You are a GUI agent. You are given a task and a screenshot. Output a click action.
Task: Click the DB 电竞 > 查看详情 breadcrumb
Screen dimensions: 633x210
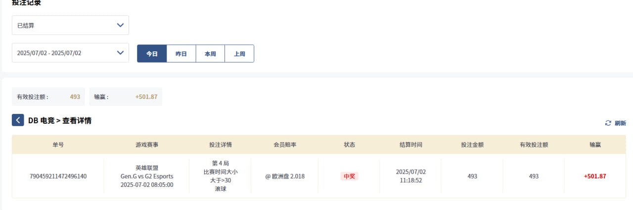[x=59, y=120]
